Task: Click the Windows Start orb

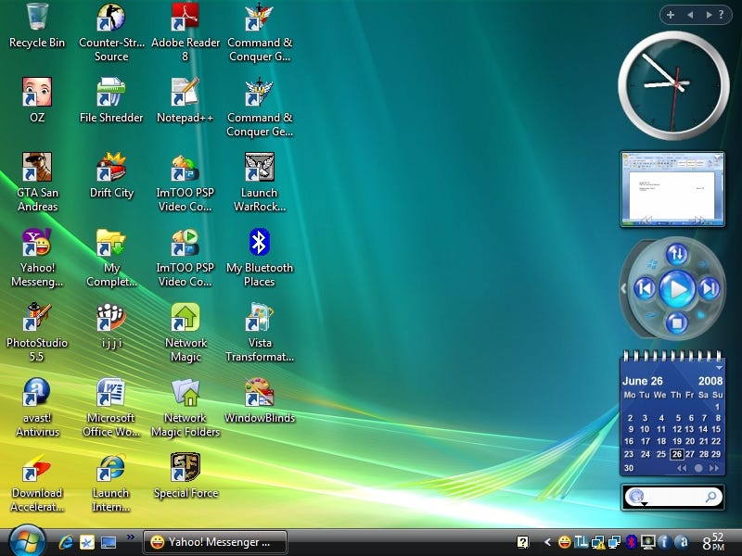Action: coord(26,541)
